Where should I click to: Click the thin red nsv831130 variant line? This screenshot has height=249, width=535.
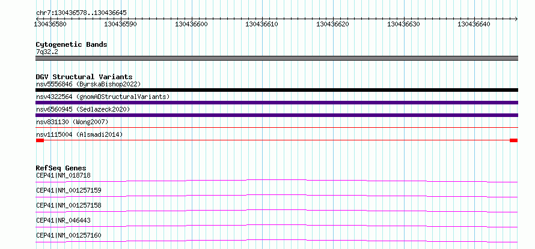tap(277, 128)
